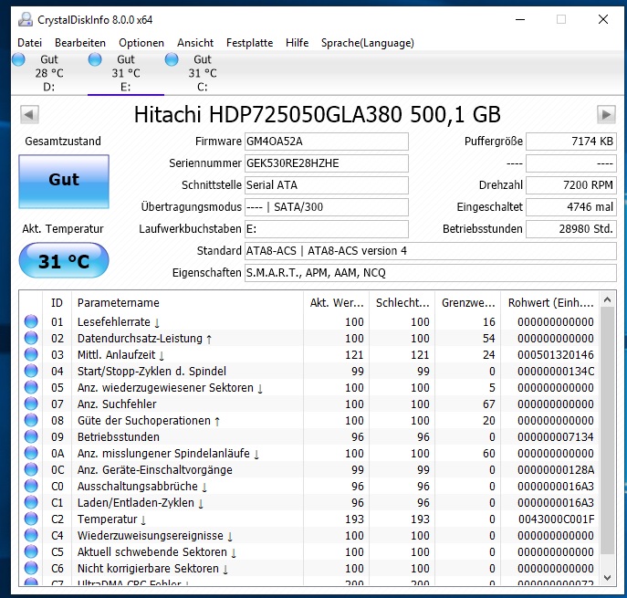Click status orb of Lesefehlerrate row
627x598 pixels.
tap(31, 321)
